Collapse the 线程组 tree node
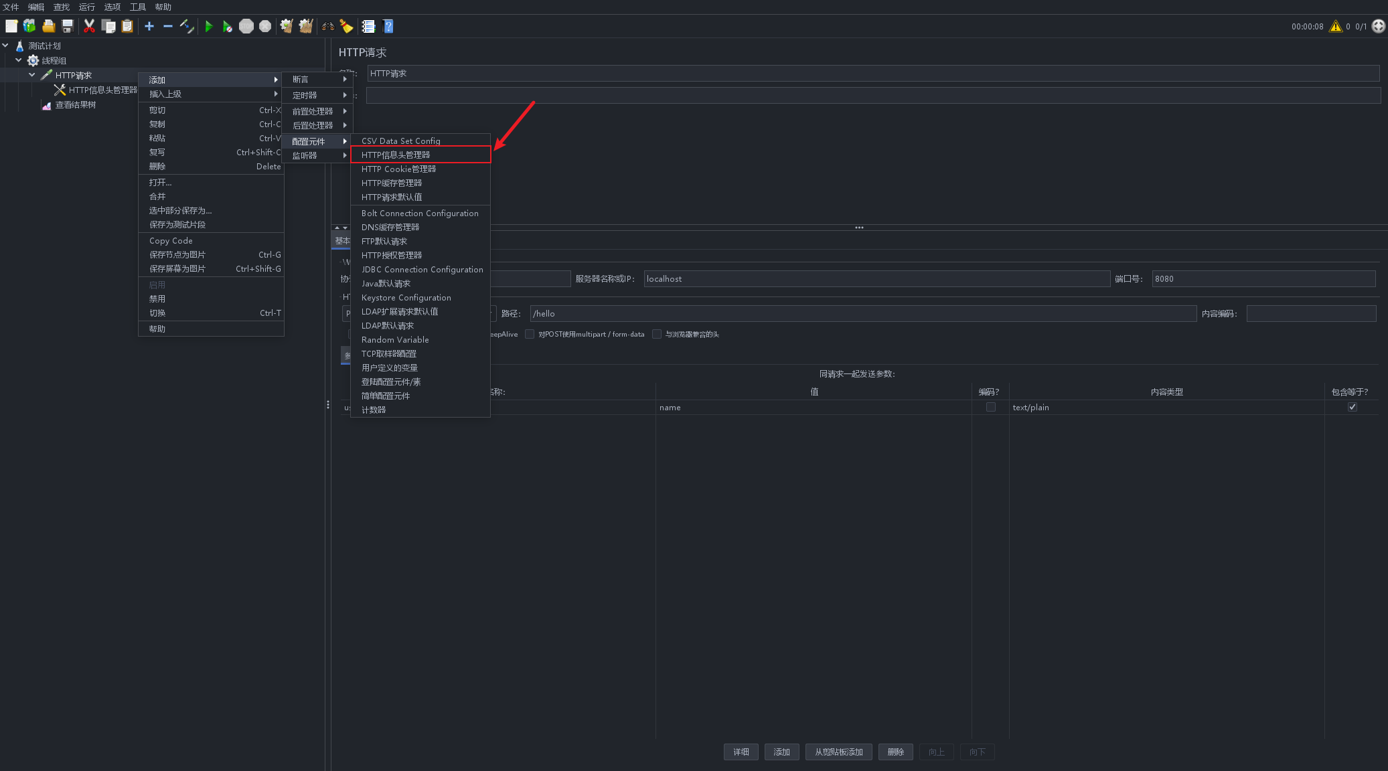The image size is (1388, 771). (19, 60)
